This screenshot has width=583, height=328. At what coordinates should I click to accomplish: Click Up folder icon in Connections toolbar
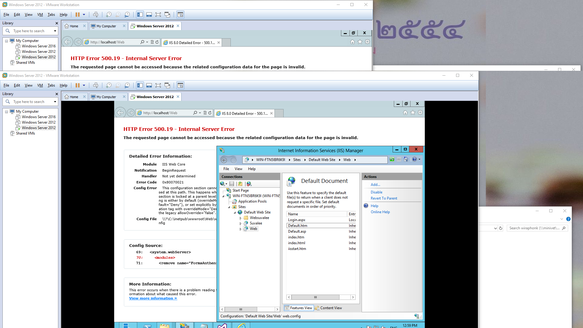(240, 184)
